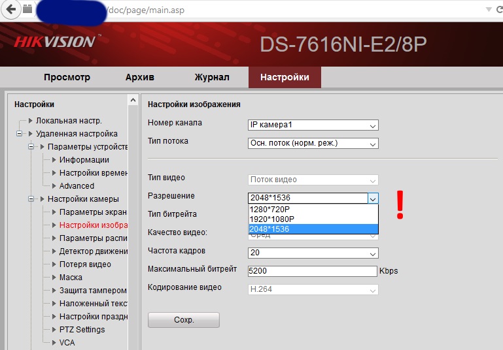The width and height of the screenshot is (503, 350).
Task: Open the disabled Тип видео dropdown
Action: 313,180
